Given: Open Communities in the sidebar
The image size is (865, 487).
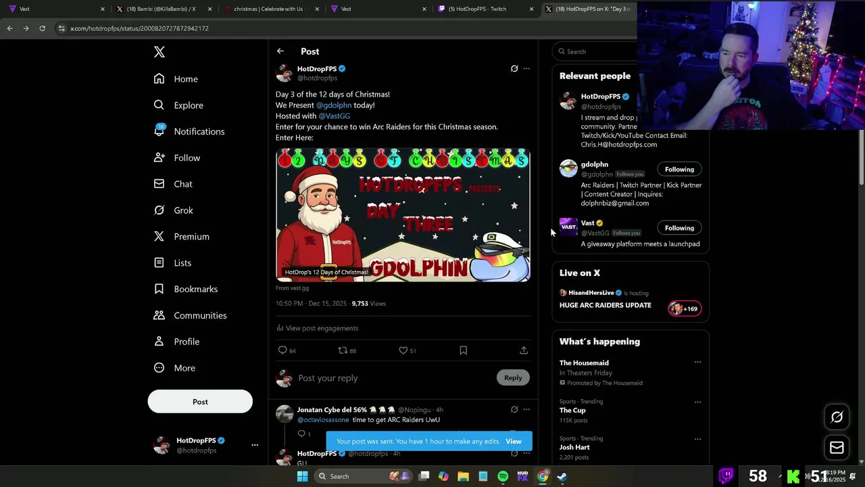Looking at the screenshot, I should tap(190, 315).
